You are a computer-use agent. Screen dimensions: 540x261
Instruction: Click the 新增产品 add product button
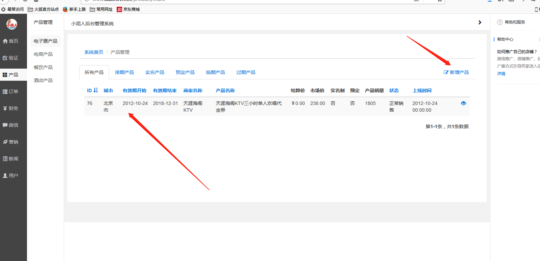(456, 72)
